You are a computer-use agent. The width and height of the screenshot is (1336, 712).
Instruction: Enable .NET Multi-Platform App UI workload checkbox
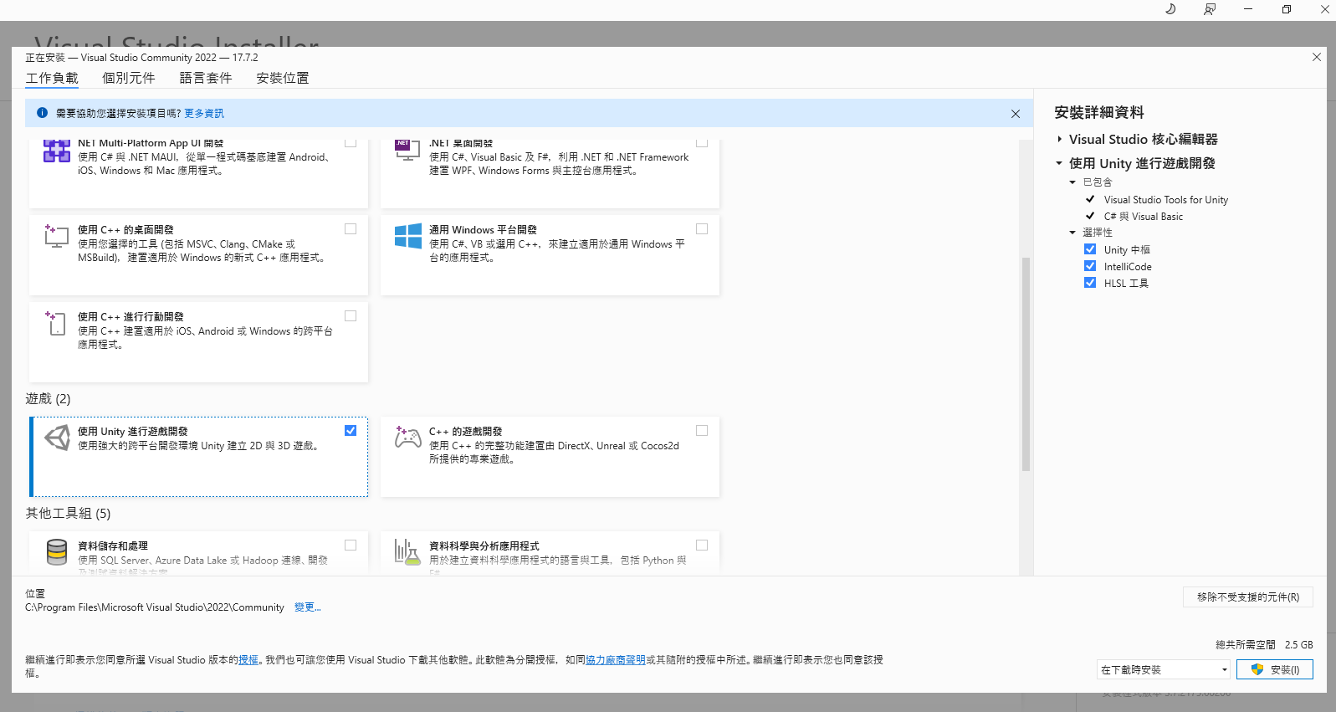[x=351, y=142]
